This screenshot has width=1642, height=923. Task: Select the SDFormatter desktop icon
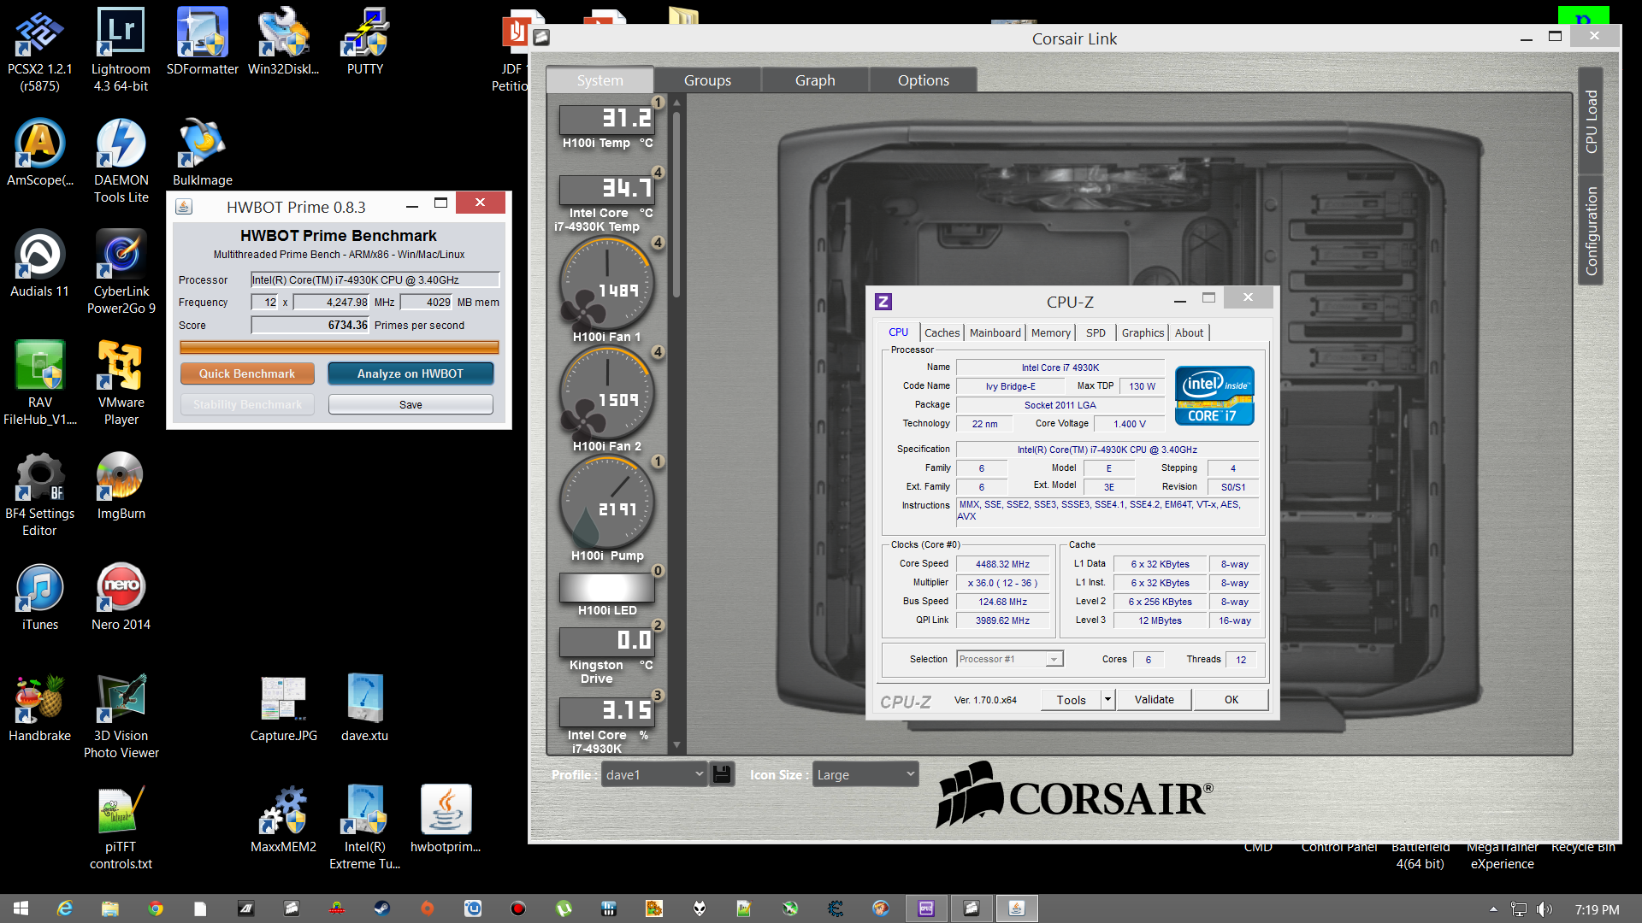(x=202, y=43)
